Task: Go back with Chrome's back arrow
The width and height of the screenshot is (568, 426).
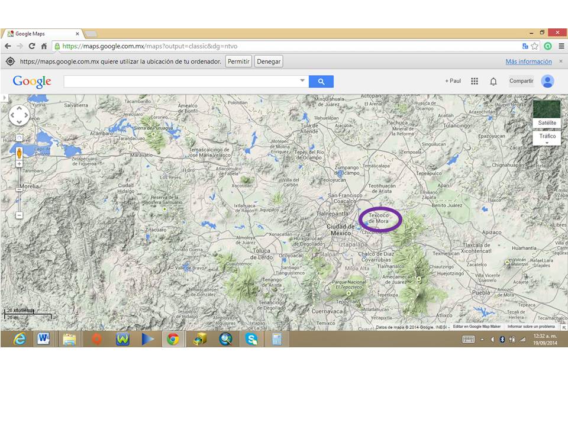Action: 8,46
